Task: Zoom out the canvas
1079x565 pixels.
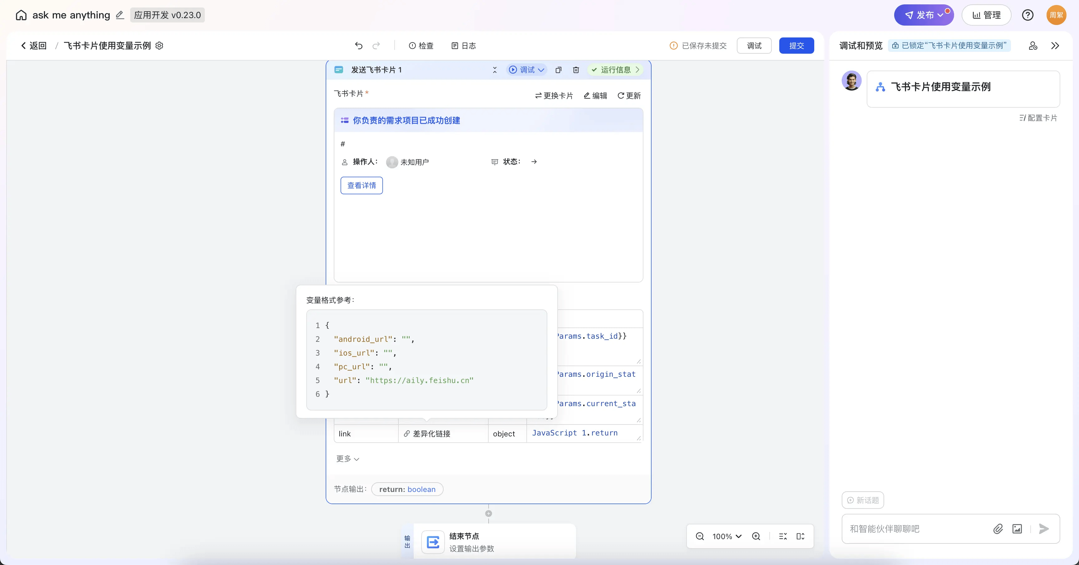Action: click(700, 536)
